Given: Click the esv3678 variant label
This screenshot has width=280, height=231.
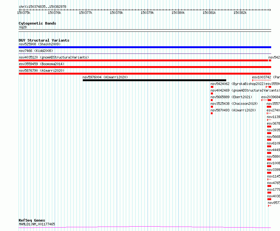Looking at the screenshot, I should pos(273,123).
